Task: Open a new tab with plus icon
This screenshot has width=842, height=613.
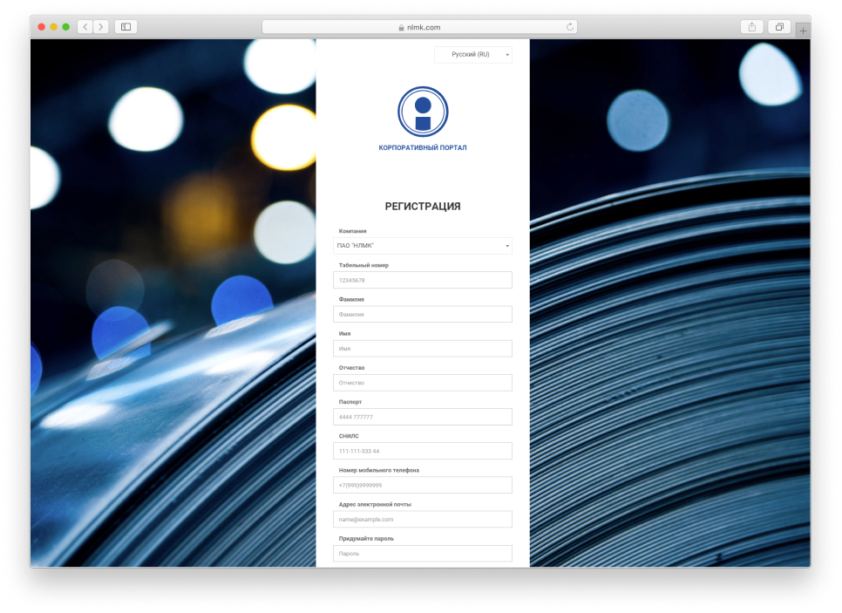Action: click(803, 31)
